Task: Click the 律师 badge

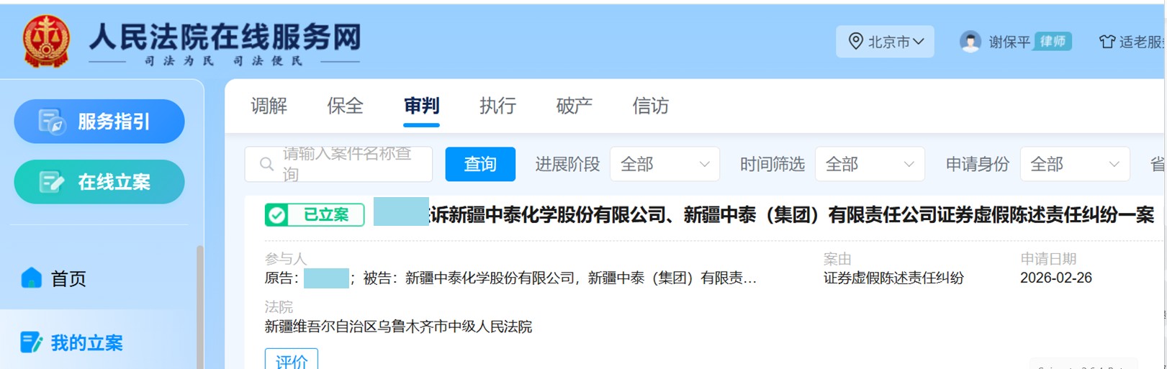Action: (1053, 42)
